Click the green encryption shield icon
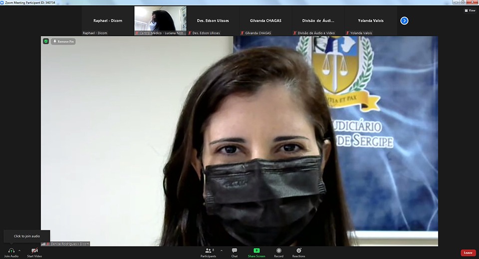479x259 pixels. (46, 41)
